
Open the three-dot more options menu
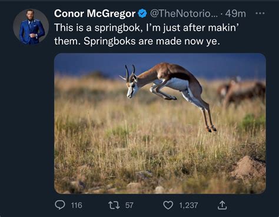[260, 14]
